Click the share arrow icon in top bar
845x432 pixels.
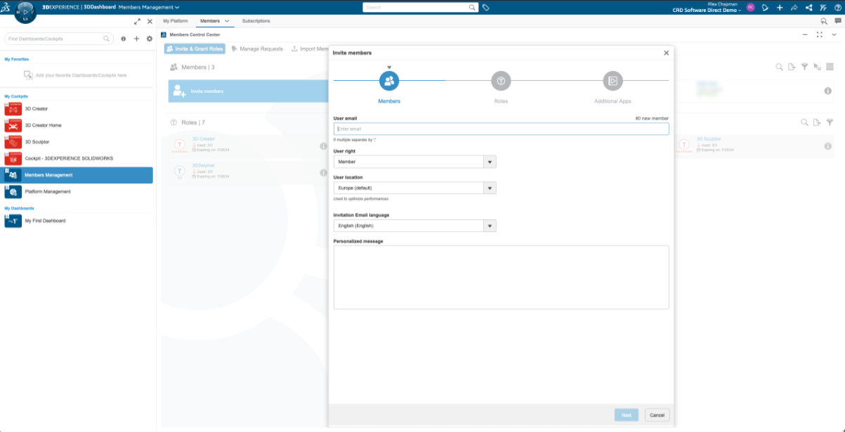(x=794, y=7)
